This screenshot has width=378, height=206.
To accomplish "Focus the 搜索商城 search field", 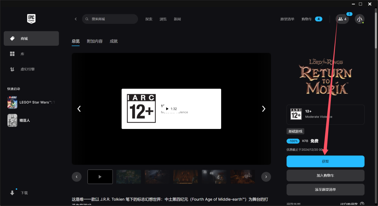I will point(110,19).
